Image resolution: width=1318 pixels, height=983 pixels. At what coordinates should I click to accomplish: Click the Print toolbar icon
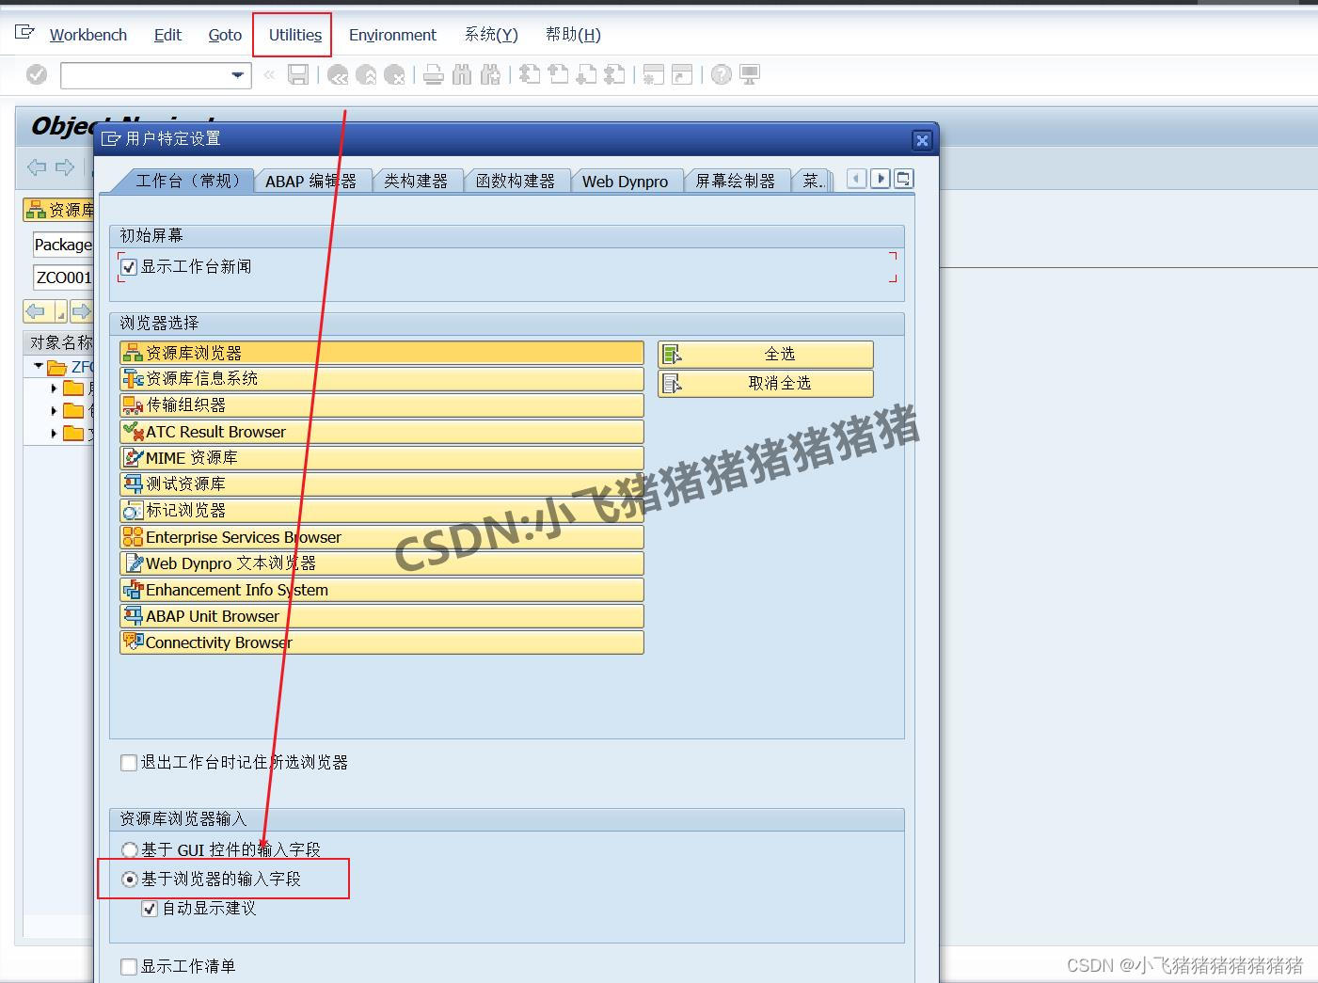434,74
